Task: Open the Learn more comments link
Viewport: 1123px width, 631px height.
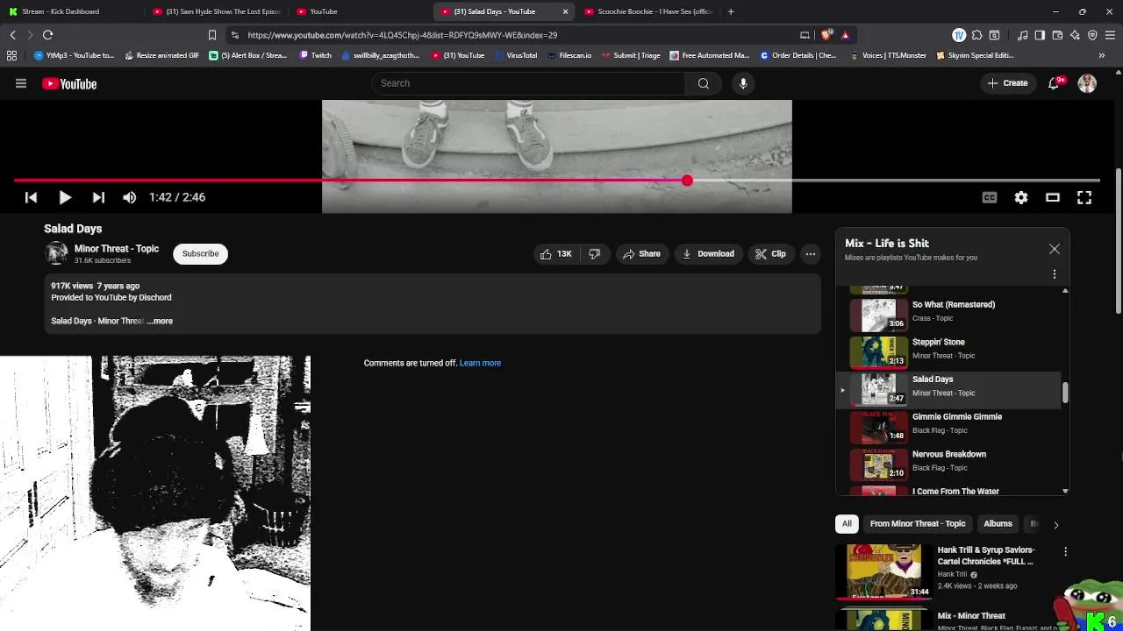Action: pyautogui.click(x=480, y=363)
